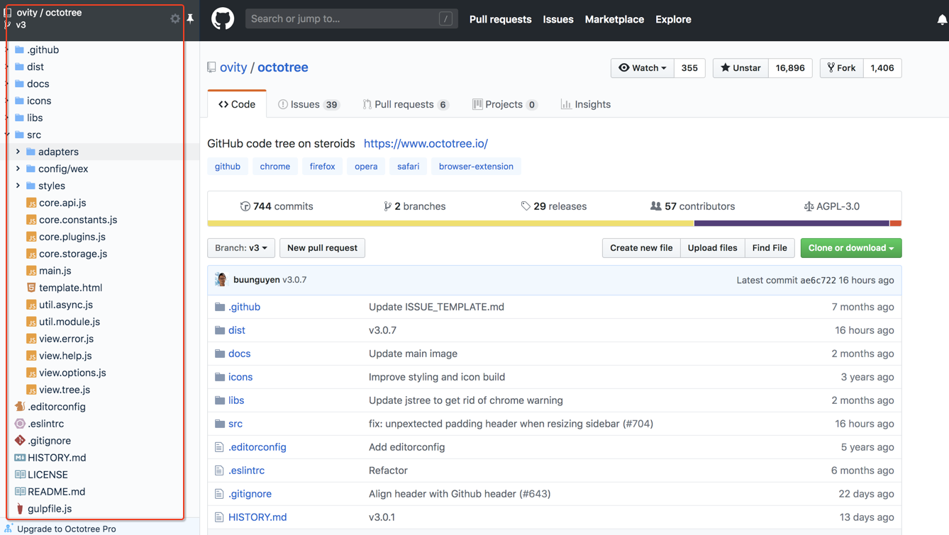Click the HTML icon beside template.html
The width and height of the screenshot is (949, 535).
31,288
